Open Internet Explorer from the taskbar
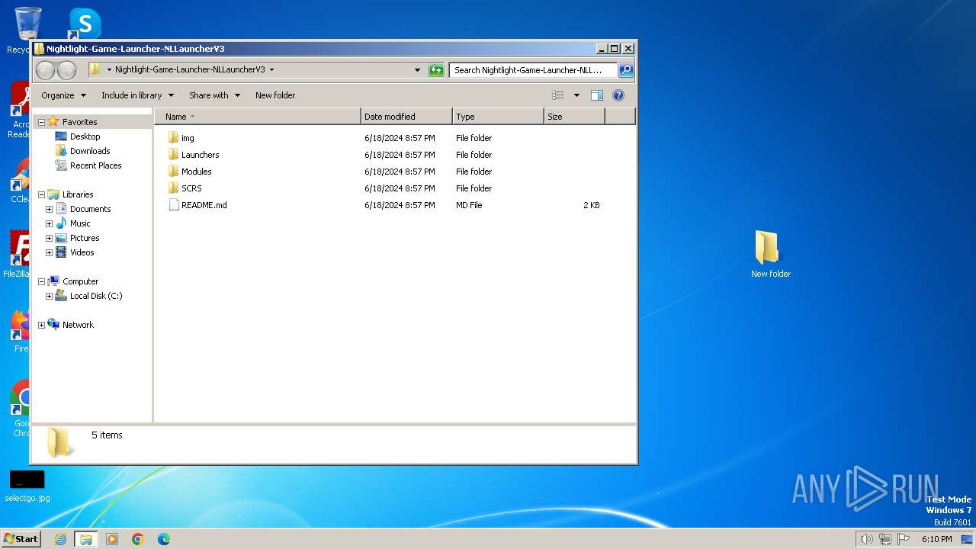976x549 pixels. click(x=61, y=539)
